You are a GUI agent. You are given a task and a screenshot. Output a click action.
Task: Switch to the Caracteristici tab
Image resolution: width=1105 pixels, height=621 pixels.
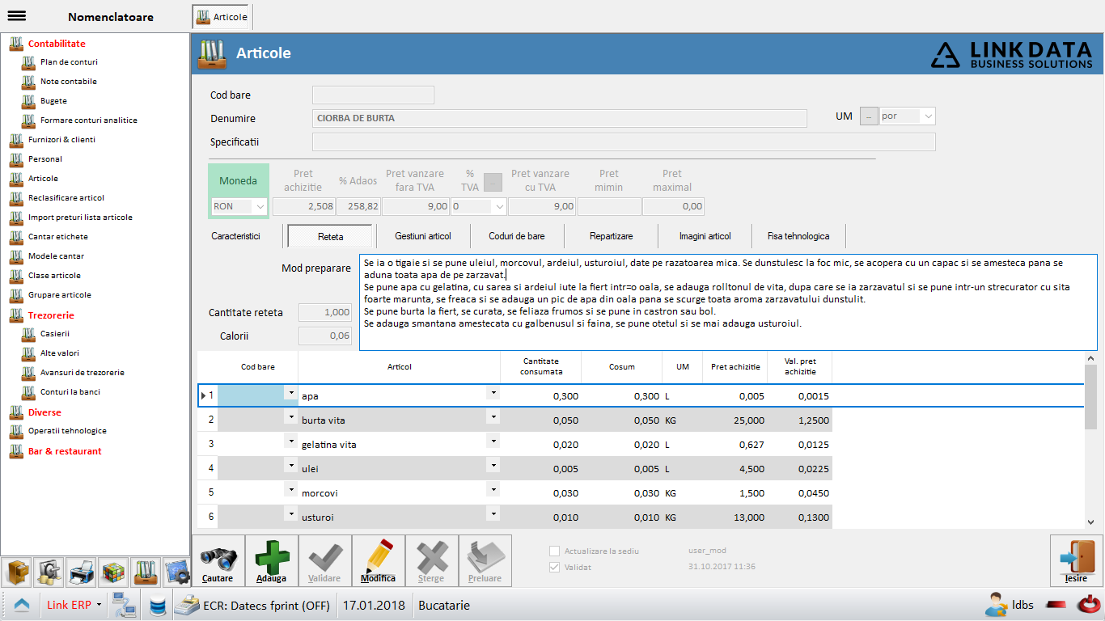[x=235, y=236]
